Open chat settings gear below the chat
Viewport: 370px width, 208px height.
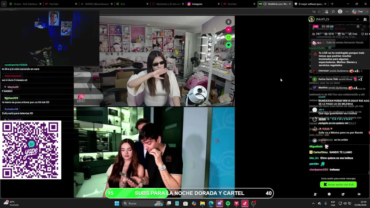pos(329,194)
